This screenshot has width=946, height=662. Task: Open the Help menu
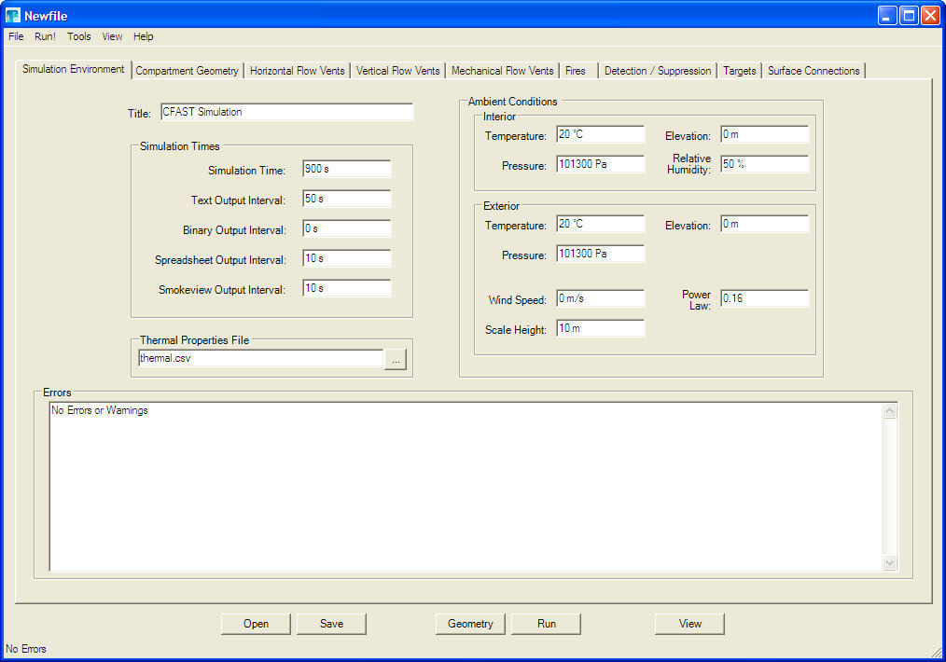pos(144,36)
